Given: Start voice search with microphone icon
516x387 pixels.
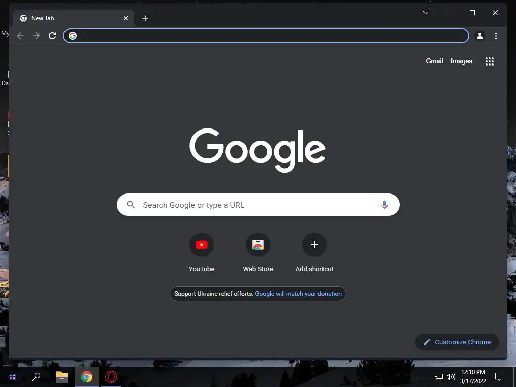Looking at the screenshot, I should point(384,205).
